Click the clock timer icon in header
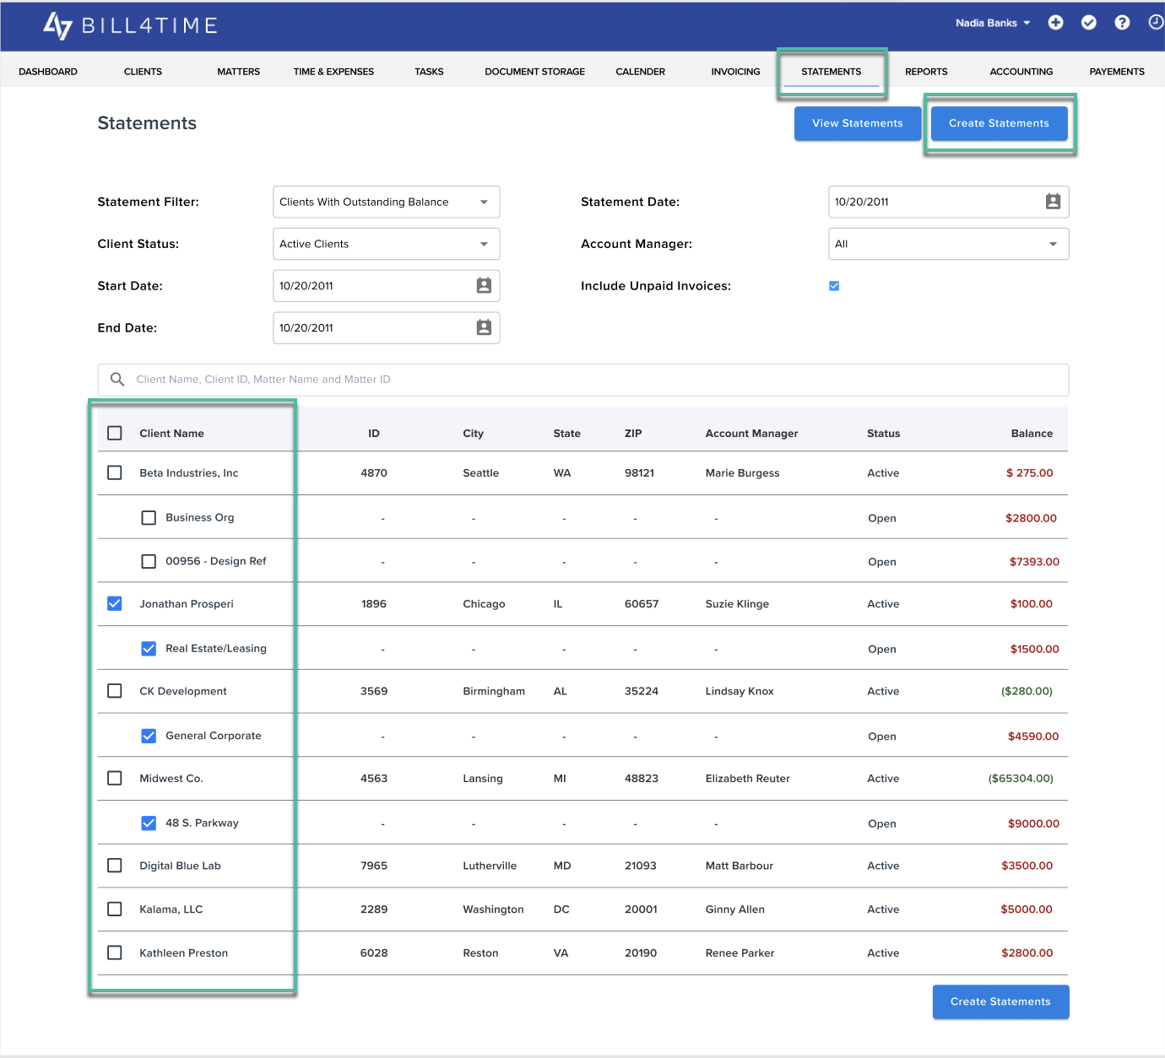 pyautogui.click(x=1156, y=23)
